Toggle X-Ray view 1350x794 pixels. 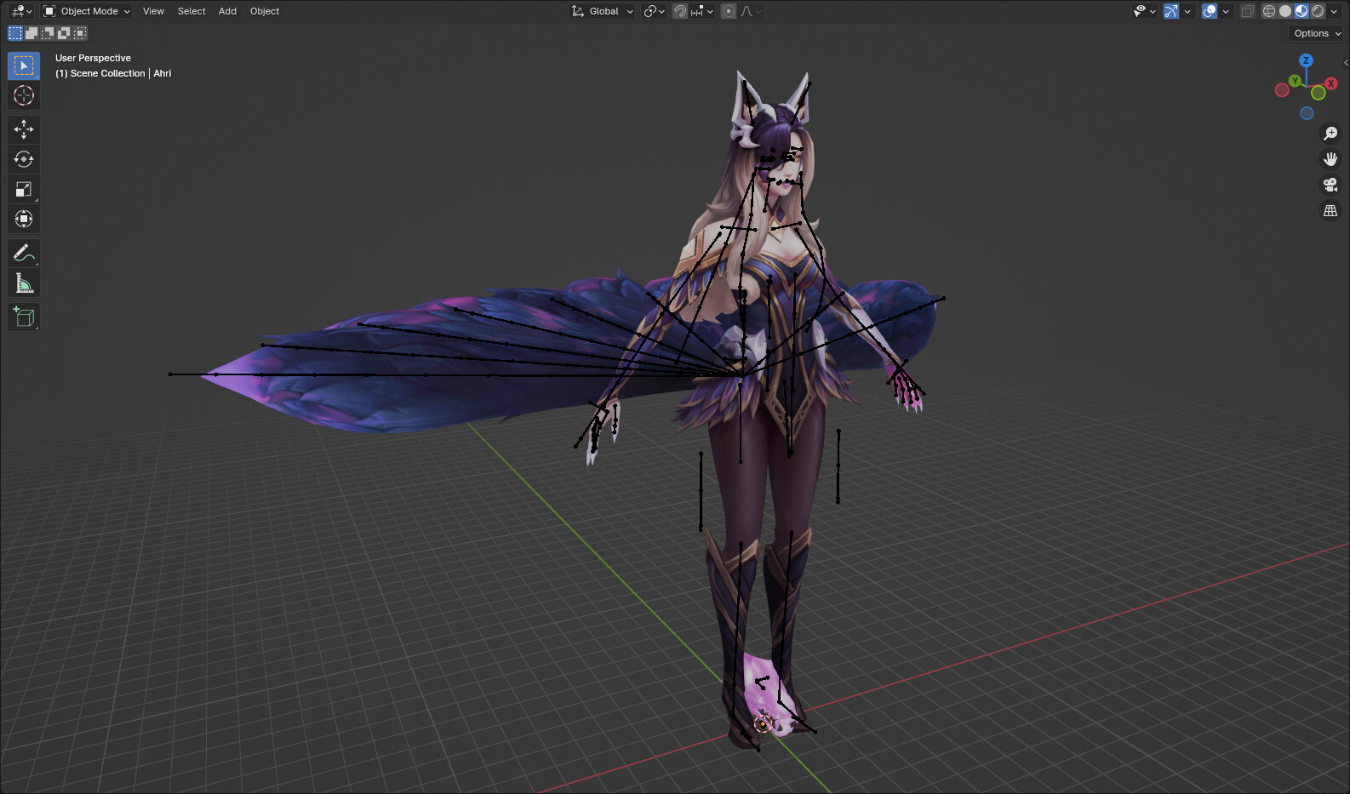[1248, 11]
